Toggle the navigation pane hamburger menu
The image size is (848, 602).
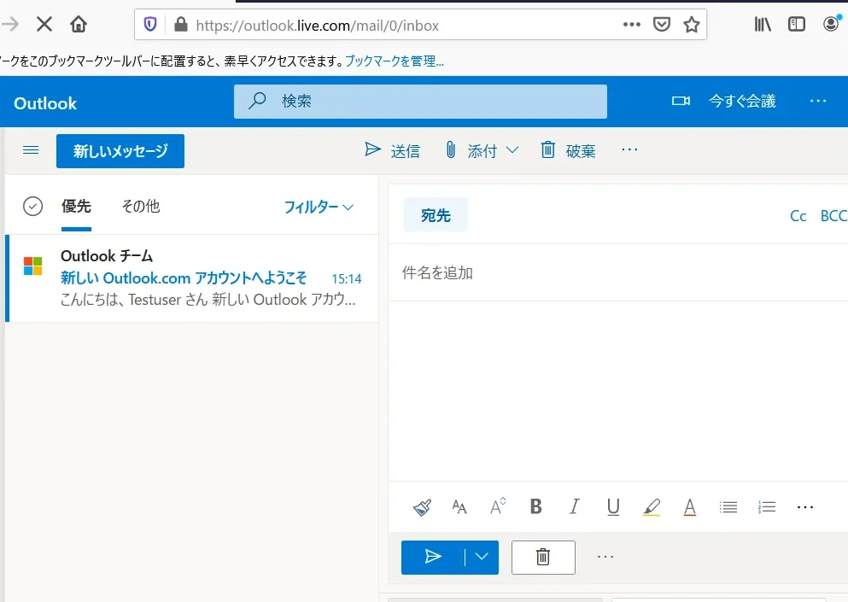[x=31, y=150]
